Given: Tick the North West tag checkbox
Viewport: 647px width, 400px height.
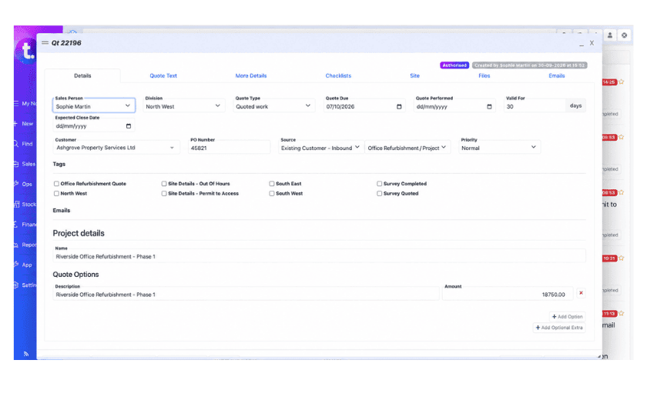Looking at the screenshot, I should tap(56, 194).
